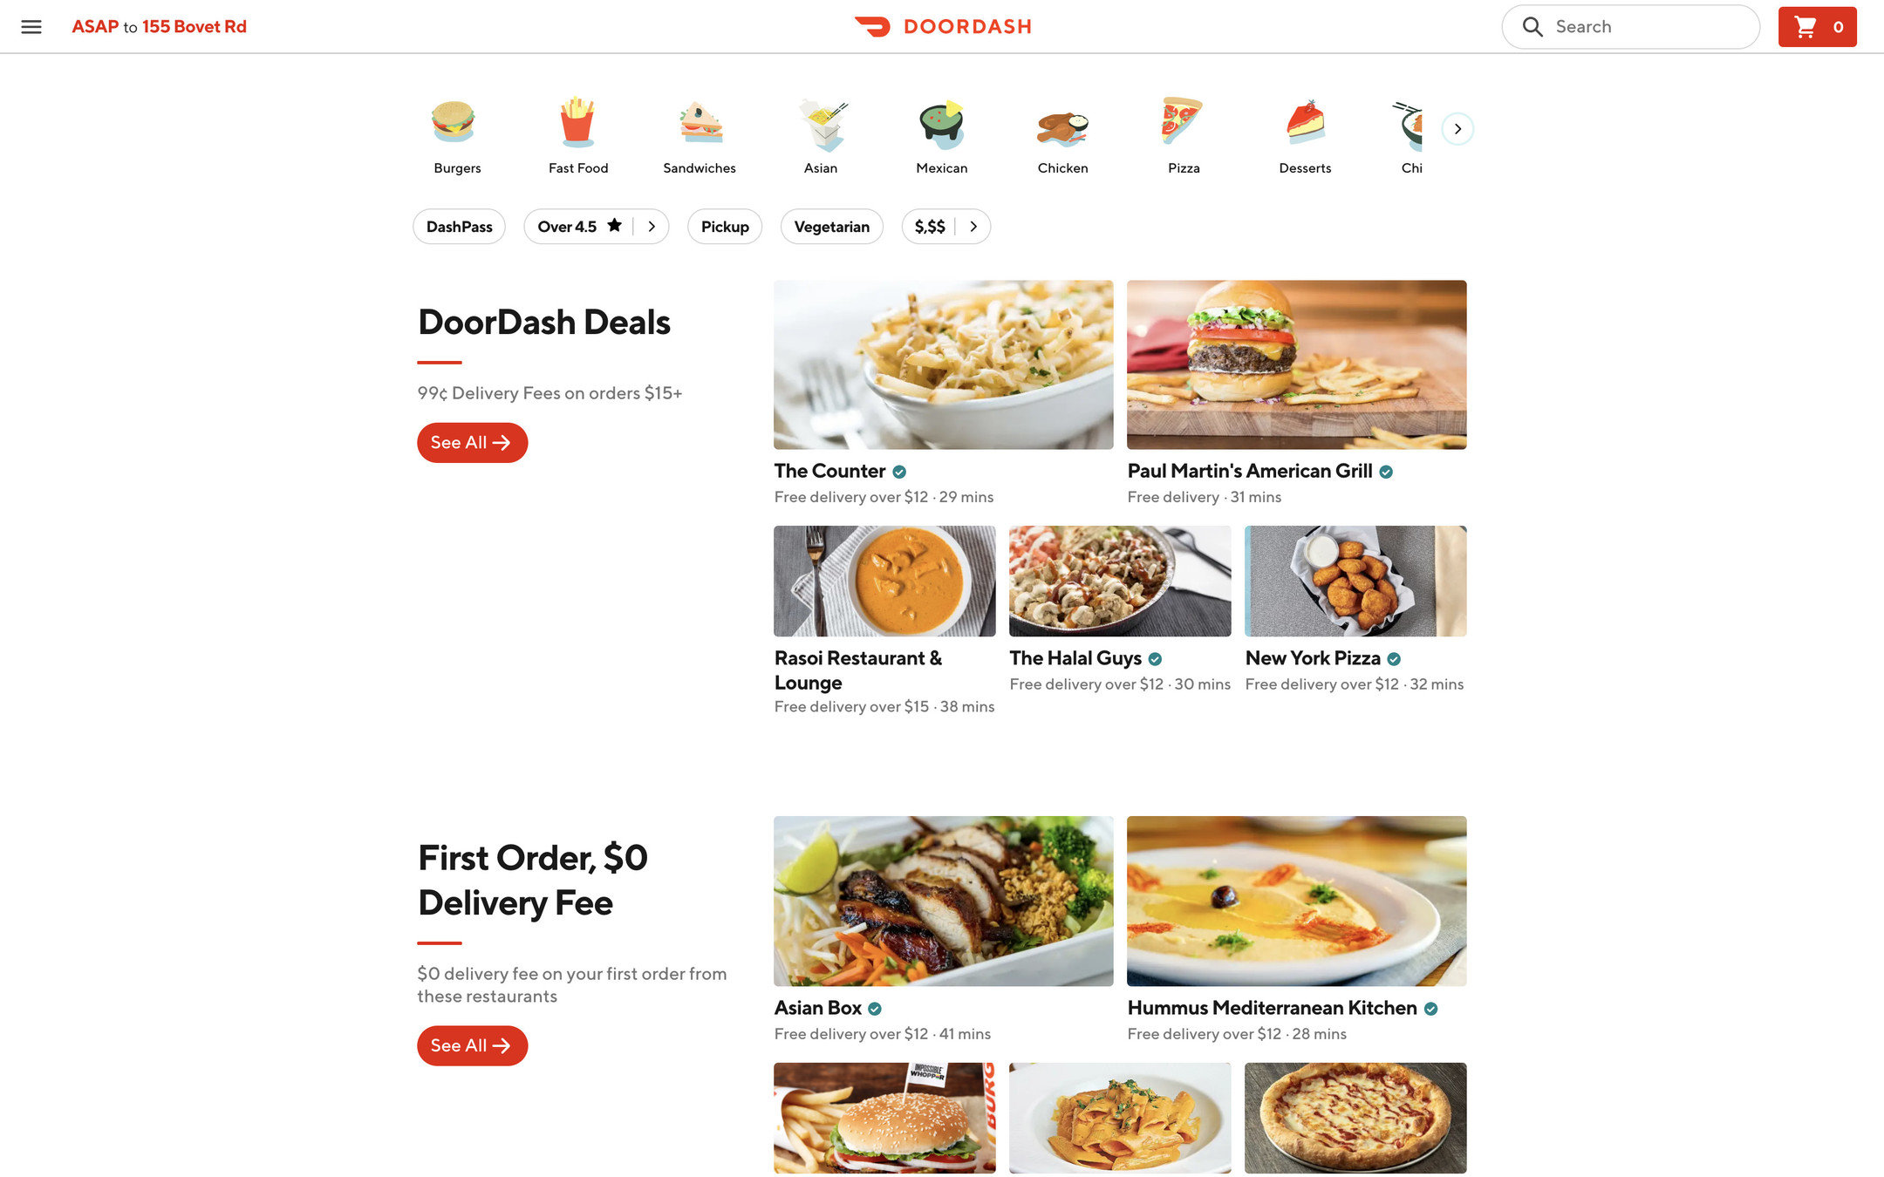This screenshot has width=1884, height=1177.
Task: Select the Burgers category icon
Action: tap(454, 122)
